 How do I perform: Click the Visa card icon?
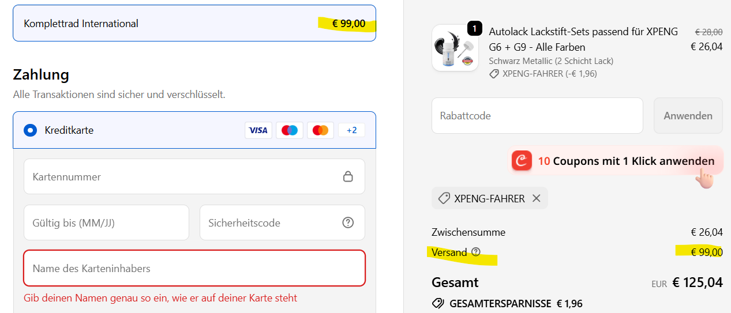[258, 130]
